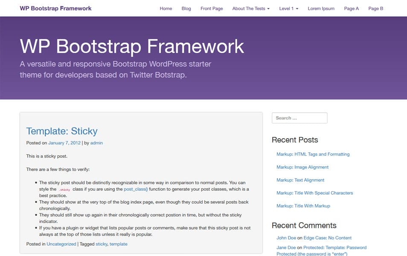Viewport: 407px width, 256px height.
Task: Open the About The Tests submenu chevron
Action: 268,8
